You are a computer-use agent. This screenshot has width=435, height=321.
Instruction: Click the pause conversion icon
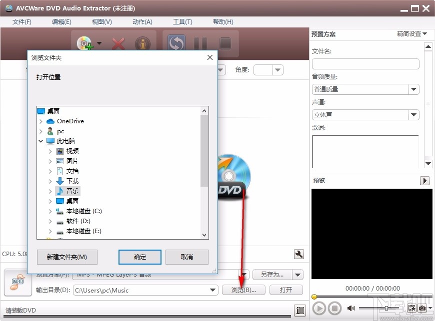[x=200, y=44]
